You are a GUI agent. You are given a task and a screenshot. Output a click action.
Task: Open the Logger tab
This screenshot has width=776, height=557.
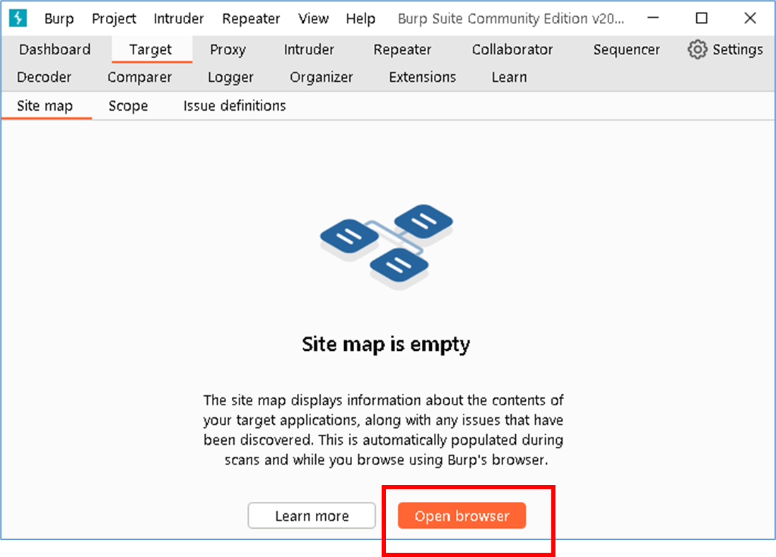tap(230, 77)
